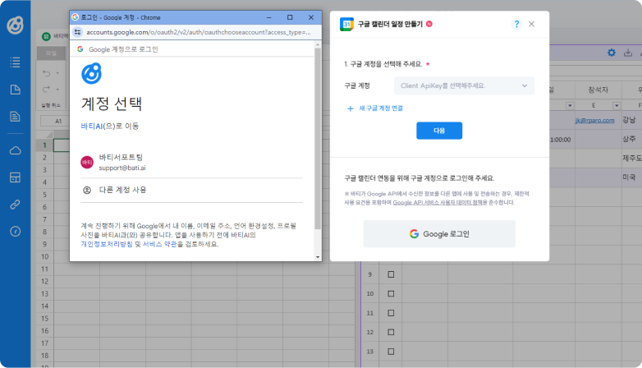Click 새 구글 계정 연결 link

381,108
